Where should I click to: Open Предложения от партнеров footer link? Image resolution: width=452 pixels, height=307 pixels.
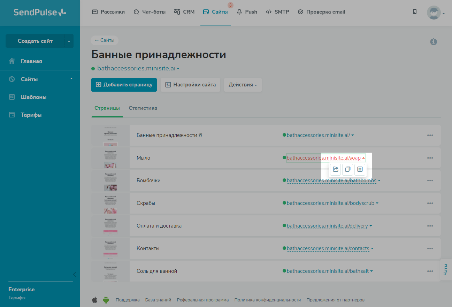pos(336,300)
